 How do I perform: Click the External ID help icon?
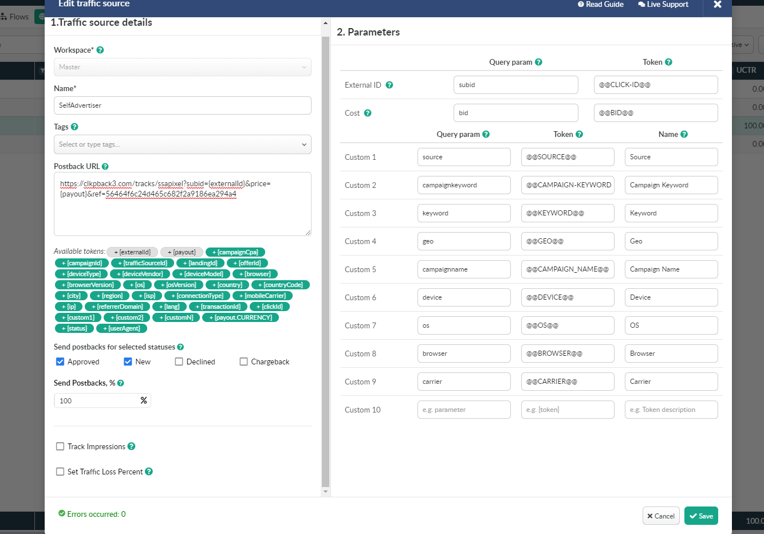(389, 85)
